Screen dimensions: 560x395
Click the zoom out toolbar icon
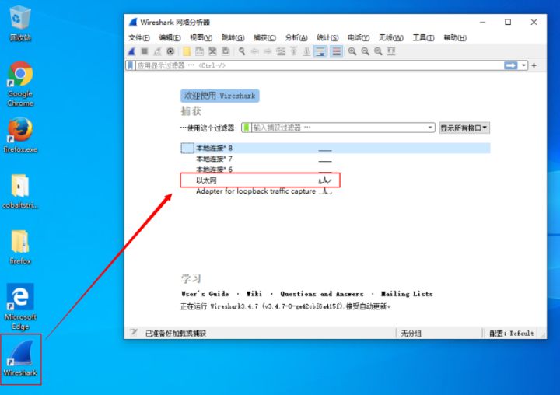pyautogui.click(x=365, y=51)
